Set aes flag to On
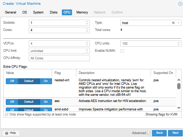 (x=46, y=102)
